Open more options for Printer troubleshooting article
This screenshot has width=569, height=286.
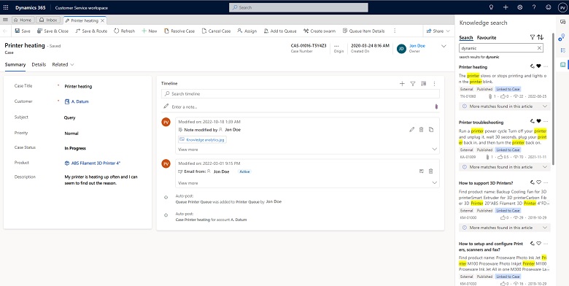546,121
